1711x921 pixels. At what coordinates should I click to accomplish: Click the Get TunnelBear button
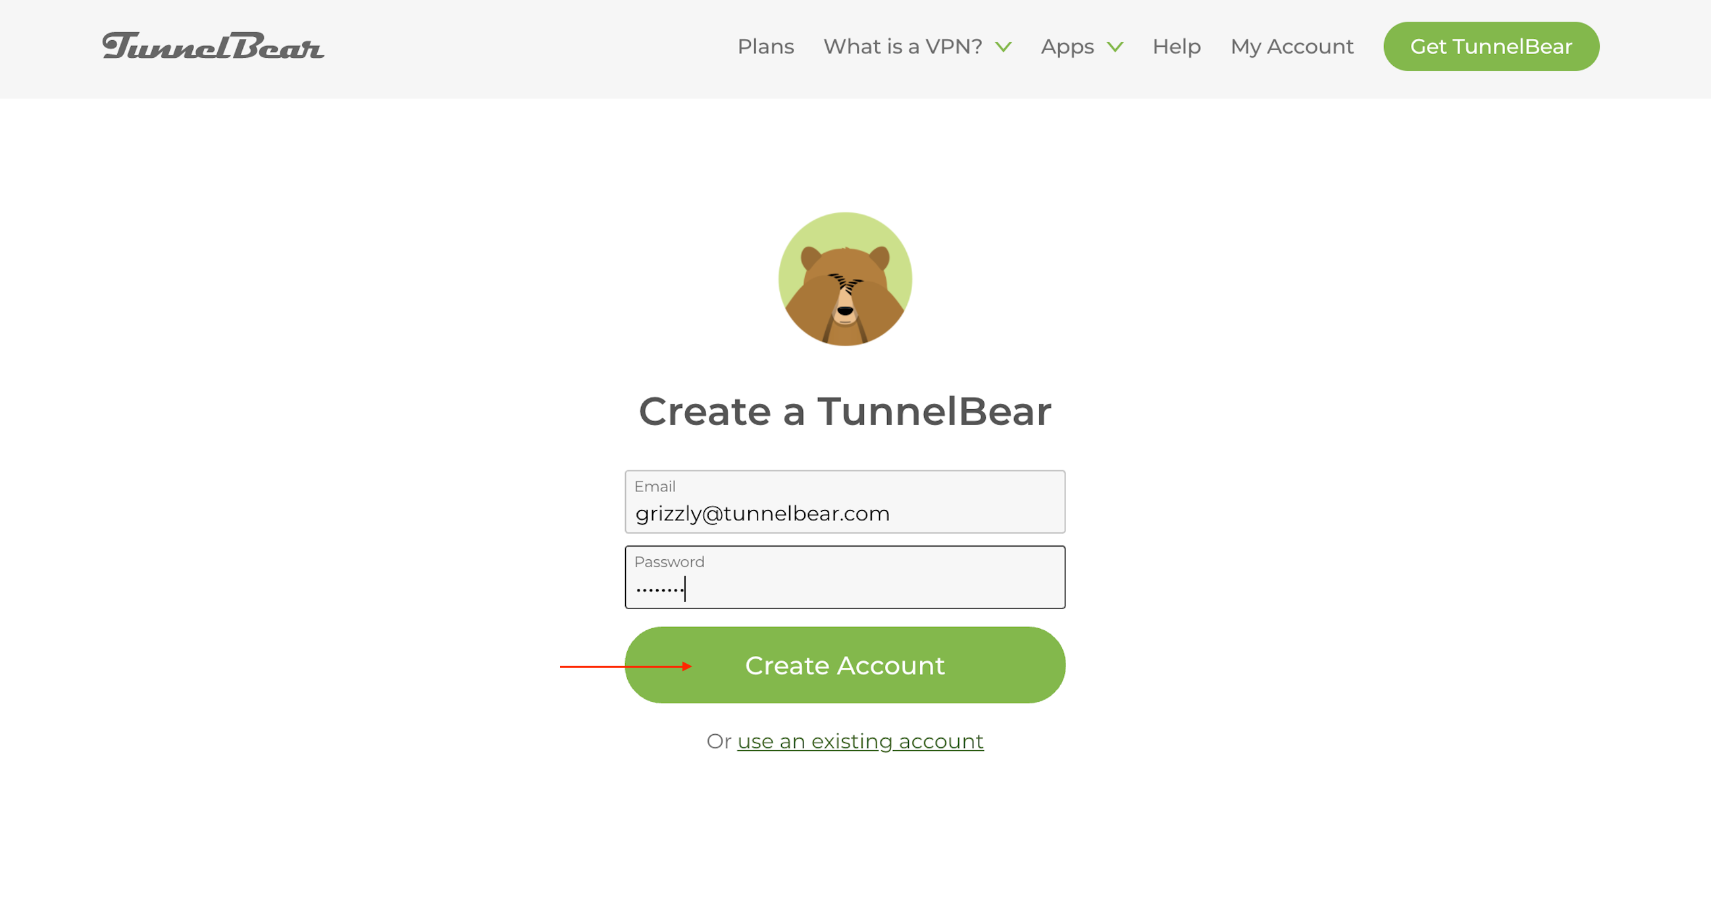(x=1491, y=47)
